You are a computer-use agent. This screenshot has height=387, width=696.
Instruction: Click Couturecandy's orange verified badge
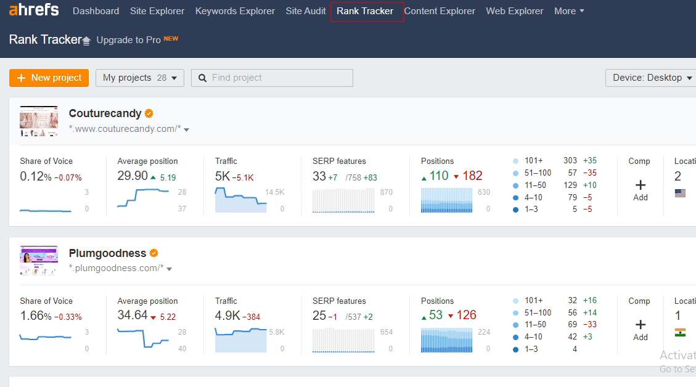click(x=149, y=113)
